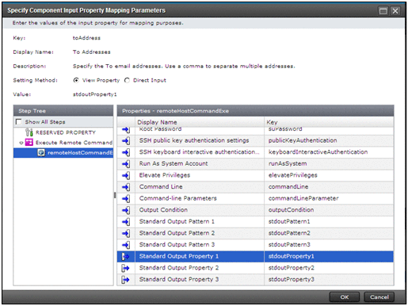Viewport: 408px width, 306px height.
Task: Click output arrow icon for Standard Output Property 1
Action: coord(125,257)
